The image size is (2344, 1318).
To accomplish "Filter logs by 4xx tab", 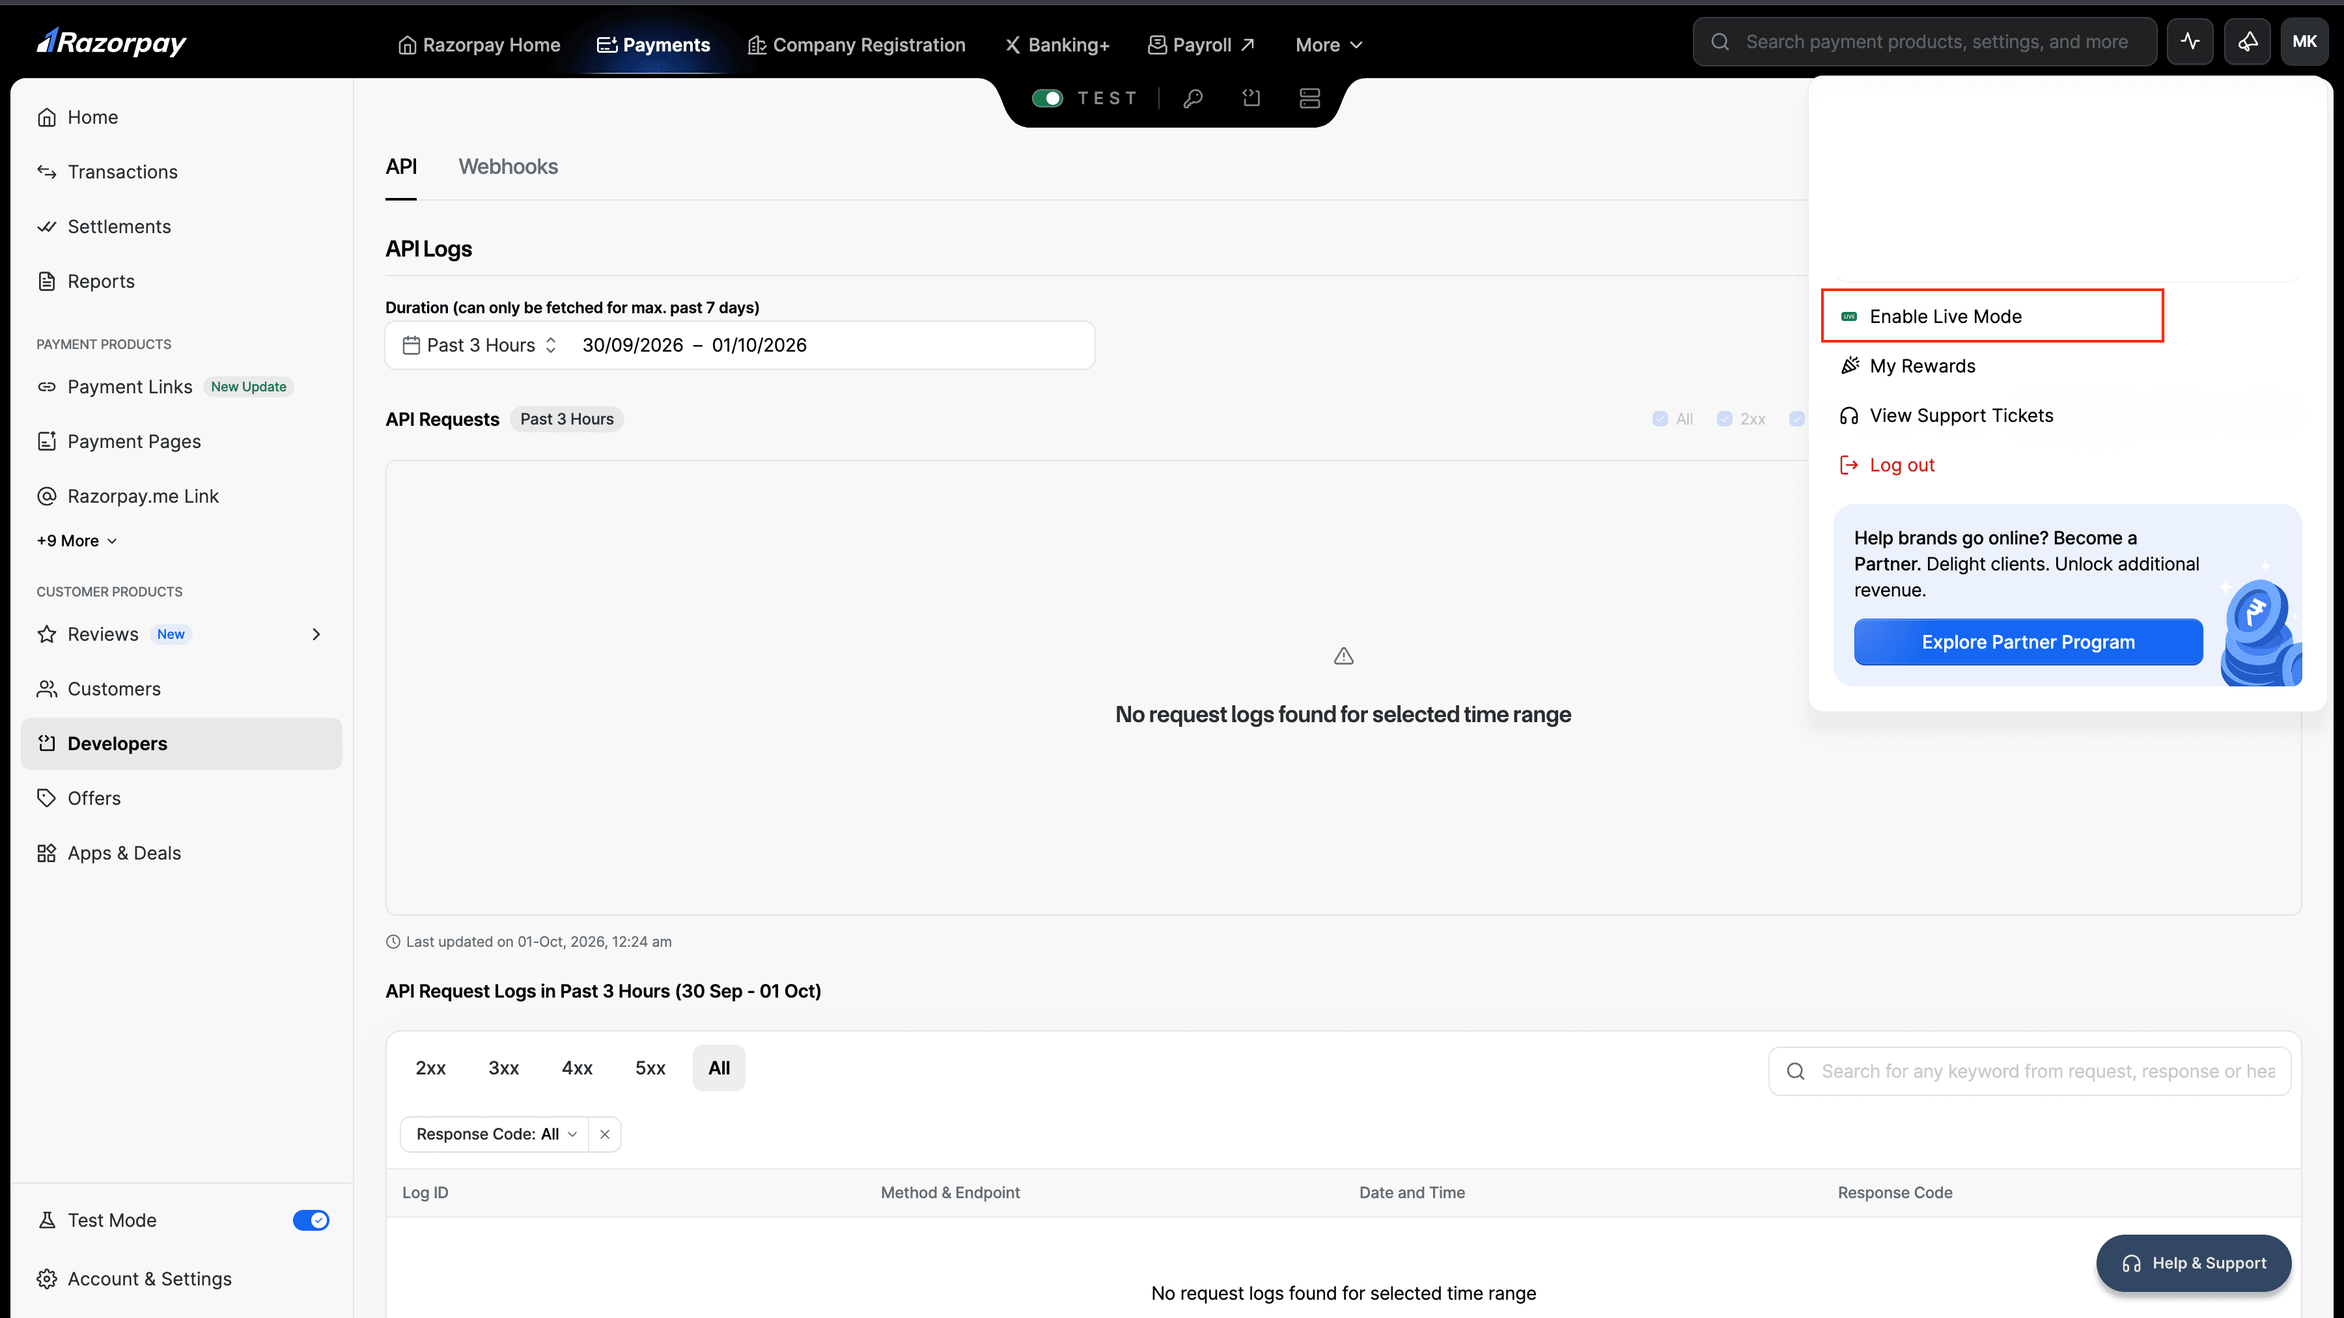I will (577, 1068).
